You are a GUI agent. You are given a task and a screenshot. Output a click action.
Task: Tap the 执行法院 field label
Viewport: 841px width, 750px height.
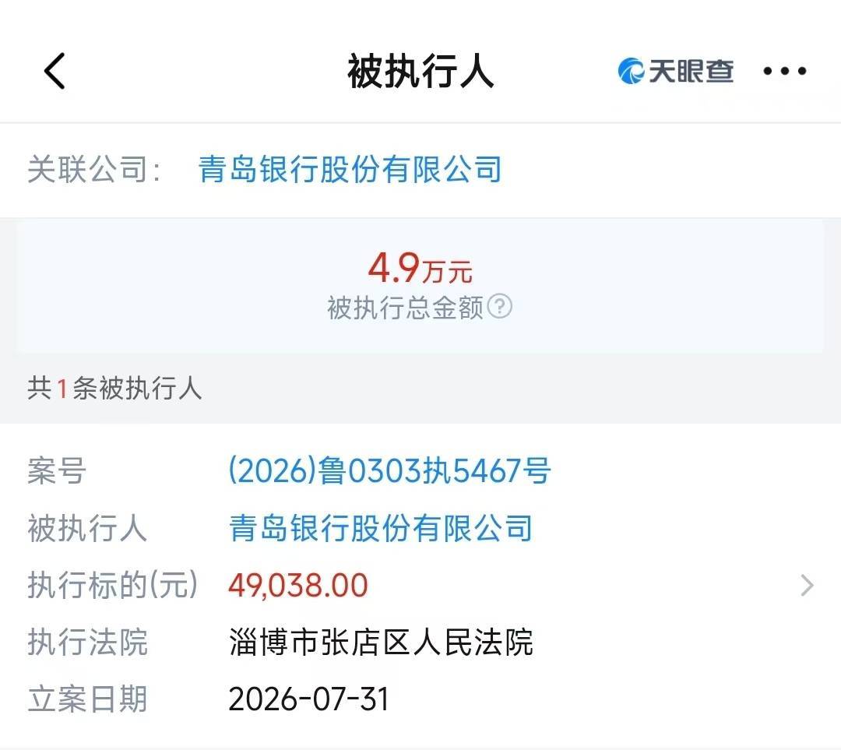pyautogui.click(x=87, y=643)
